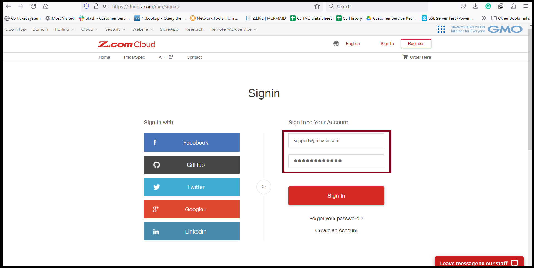
Task: Open the CS ticket system bookmark
Action: [23, 18]
